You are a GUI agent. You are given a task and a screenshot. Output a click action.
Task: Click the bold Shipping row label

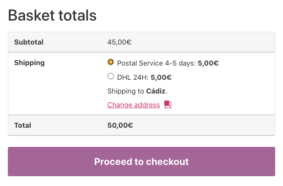click(29, 63)
